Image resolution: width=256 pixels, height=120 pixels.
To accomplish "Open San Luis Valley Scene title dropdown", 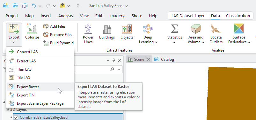I will click(x=109, y=6).
